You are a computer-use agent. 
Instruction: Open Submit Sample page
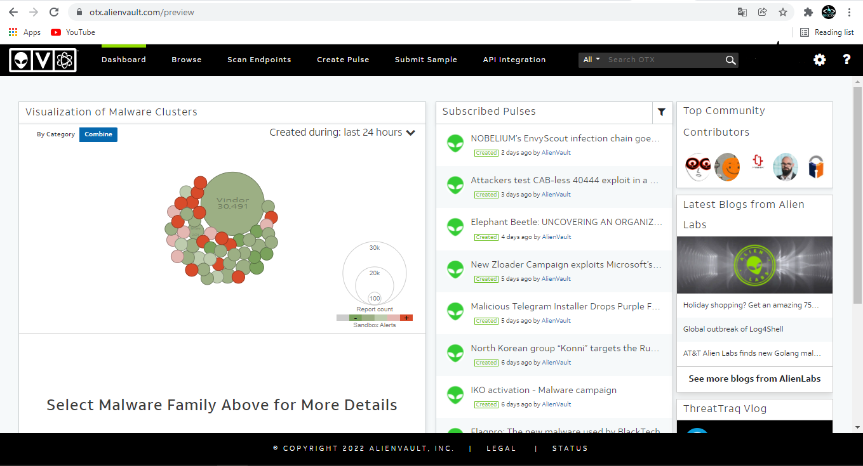(x=426, y=60)
